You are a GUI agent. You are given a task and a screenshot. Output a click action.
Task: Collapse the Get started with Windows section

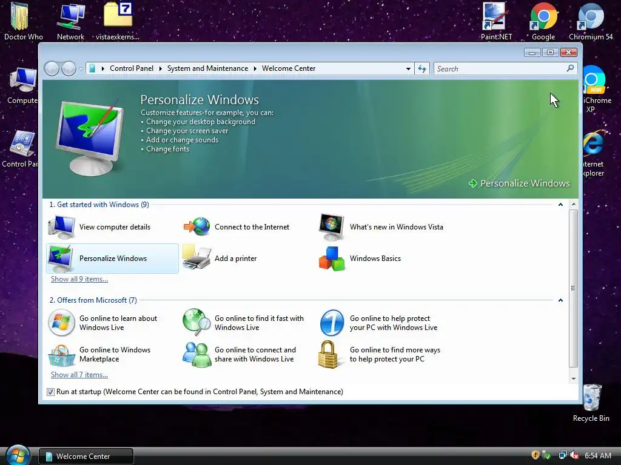(560, 205)
